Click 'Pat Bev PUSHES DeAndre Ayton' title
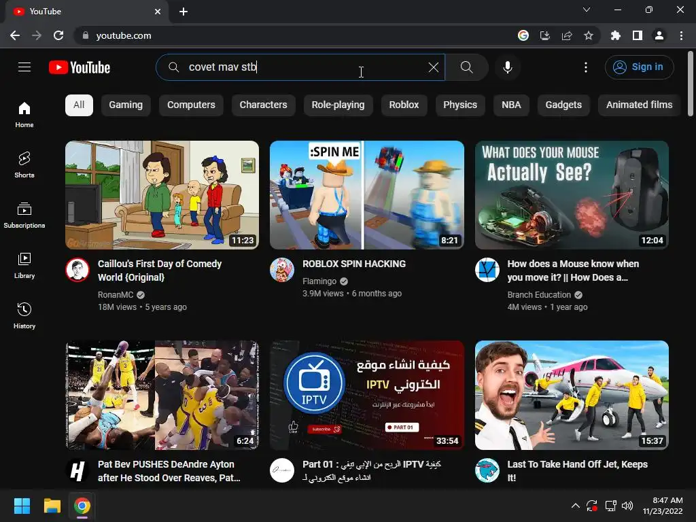The image size is (696, 522). point(169,470)
